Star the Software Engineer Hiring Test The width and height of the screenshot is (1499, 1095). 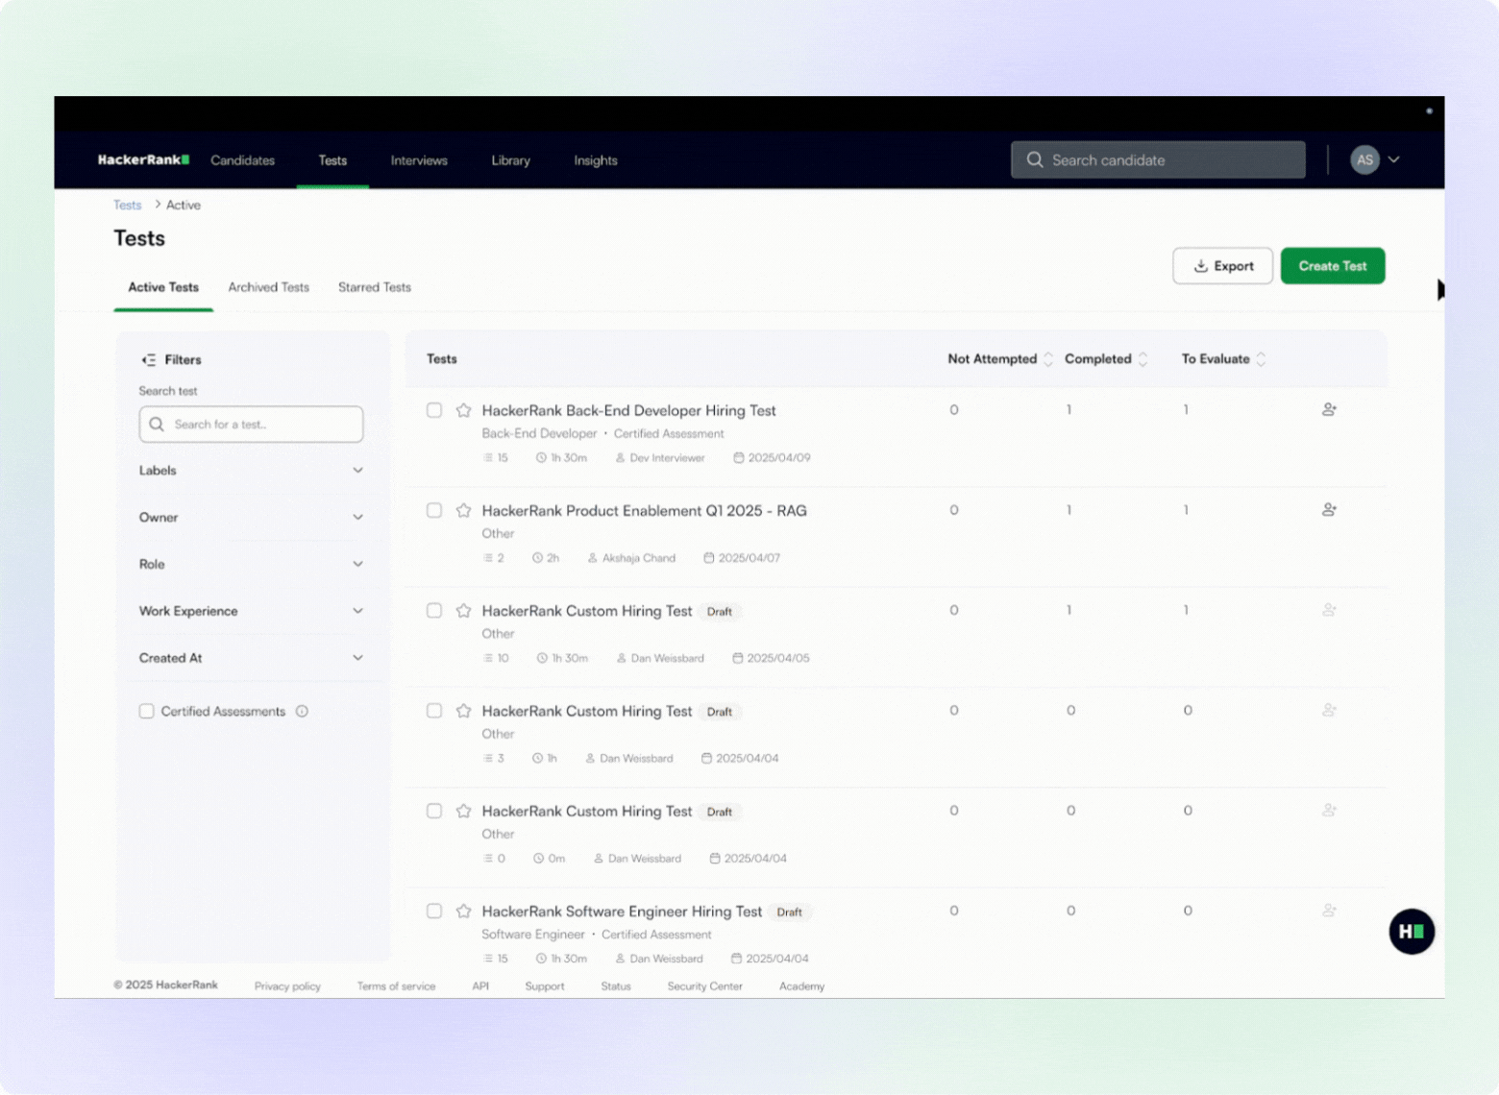point(464,911)
